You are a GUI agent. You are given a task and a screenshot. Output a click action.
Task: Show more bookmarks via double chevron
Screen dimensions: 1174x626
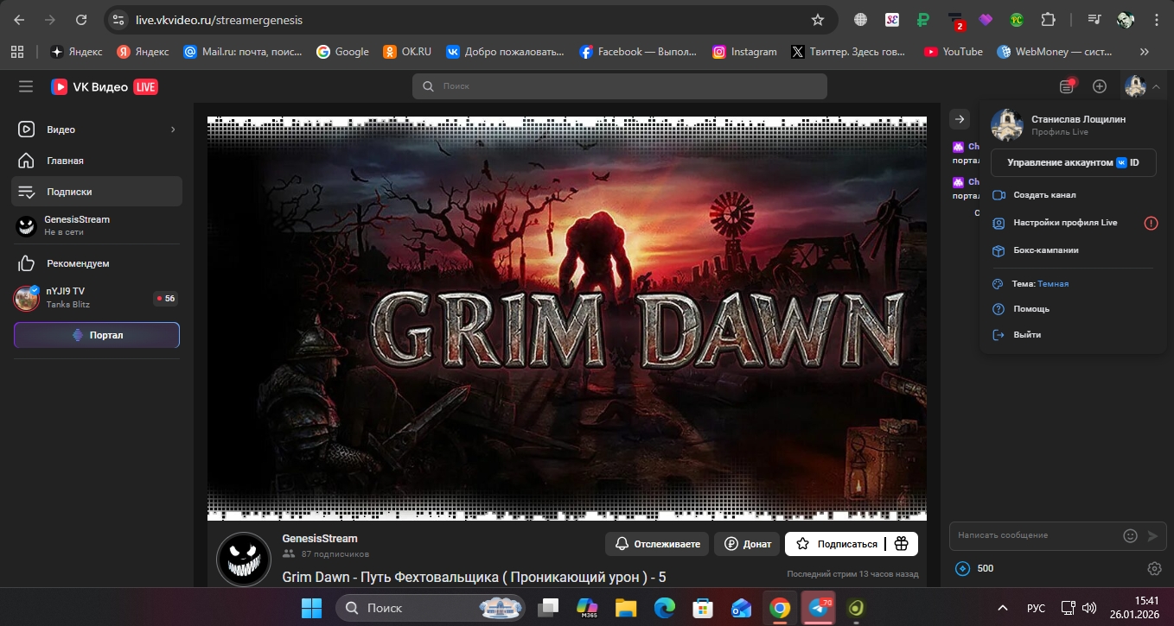(x=1145, y=52)
